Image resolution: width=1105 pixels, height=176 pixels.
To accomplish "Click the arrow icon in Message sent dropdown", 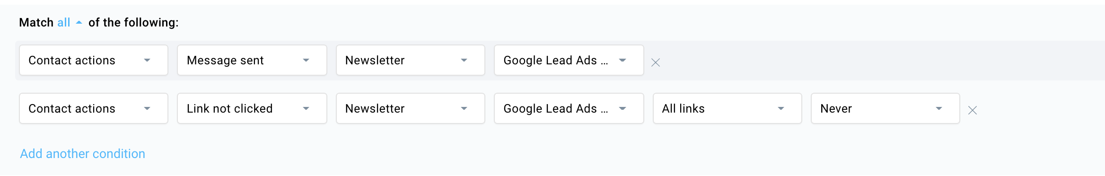I will tap(306, 60).
